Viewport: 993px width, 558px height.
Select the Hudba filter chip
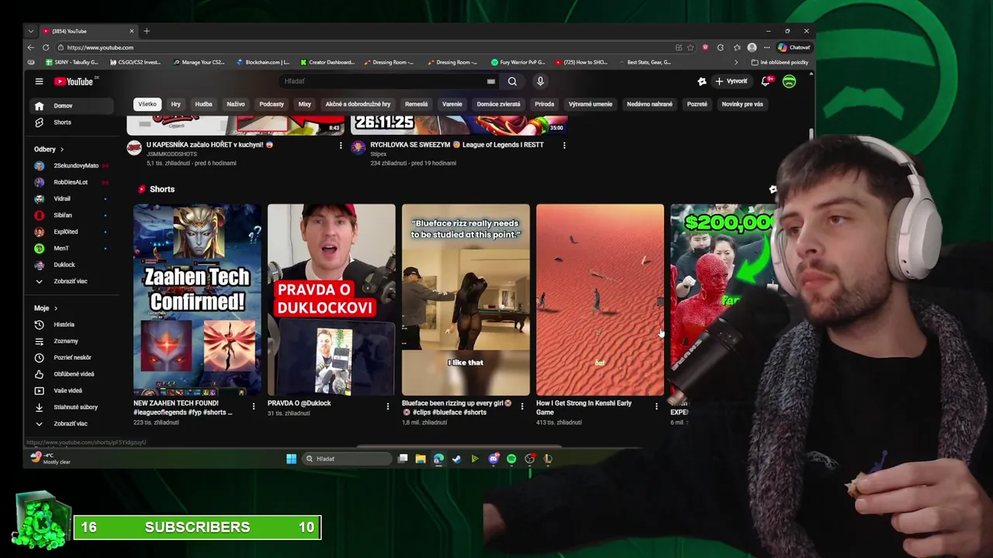point(204,104)
